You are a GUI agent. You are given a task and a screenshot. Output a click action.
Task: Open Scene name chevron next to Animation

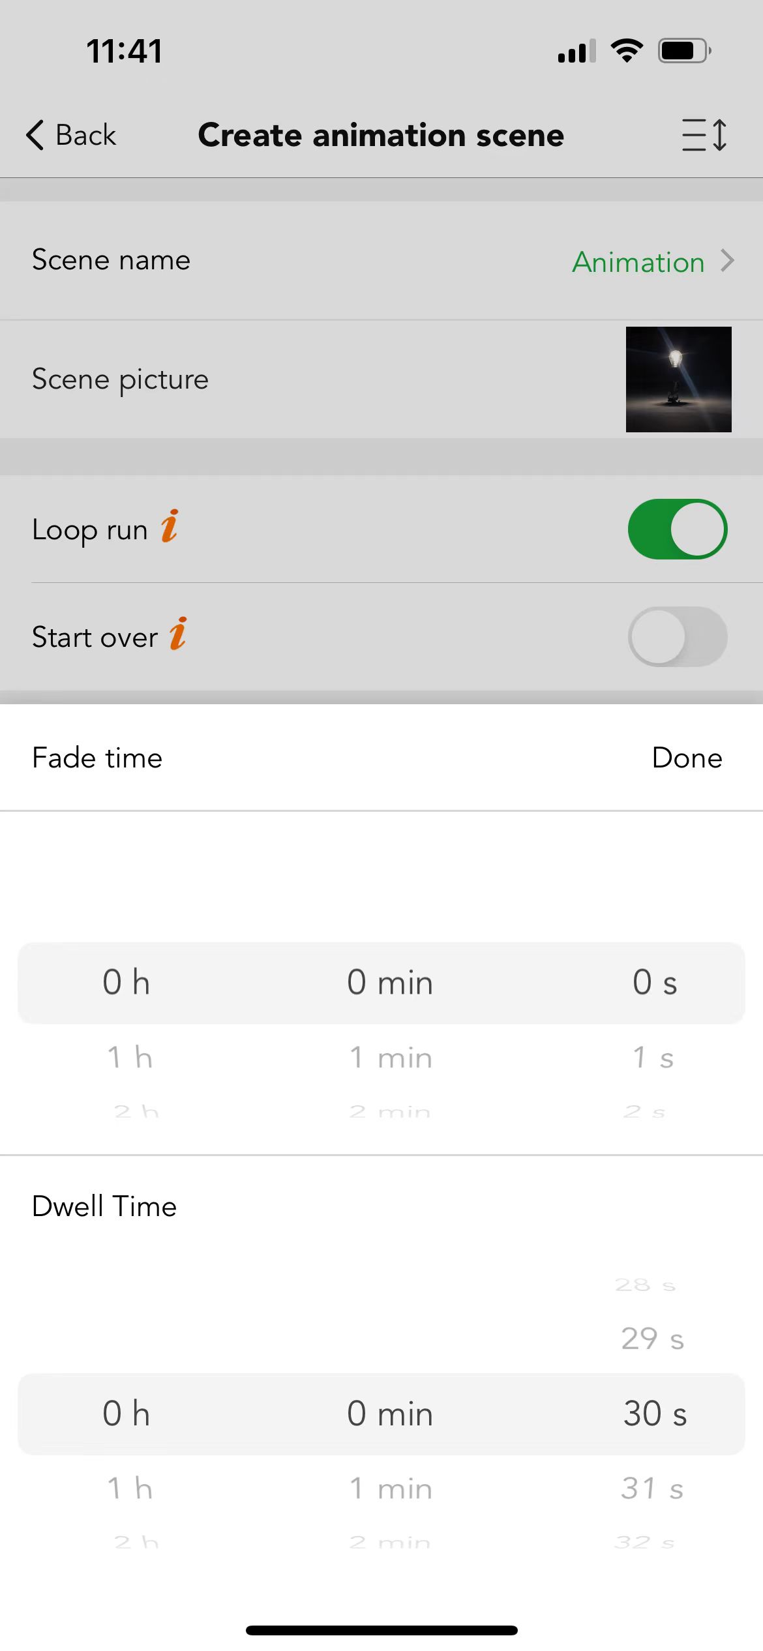(x=727, y=261)
